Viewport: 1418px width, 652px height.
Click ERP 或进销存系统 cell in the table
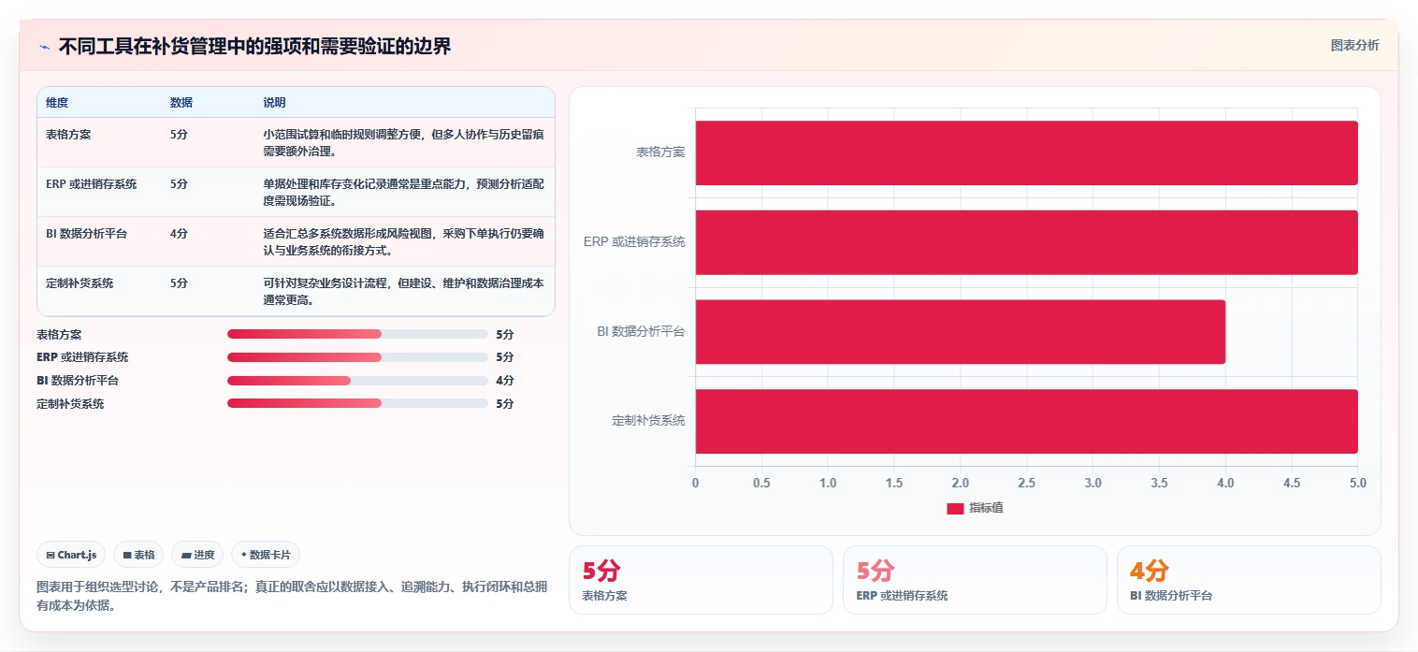(x=91, y=184)
